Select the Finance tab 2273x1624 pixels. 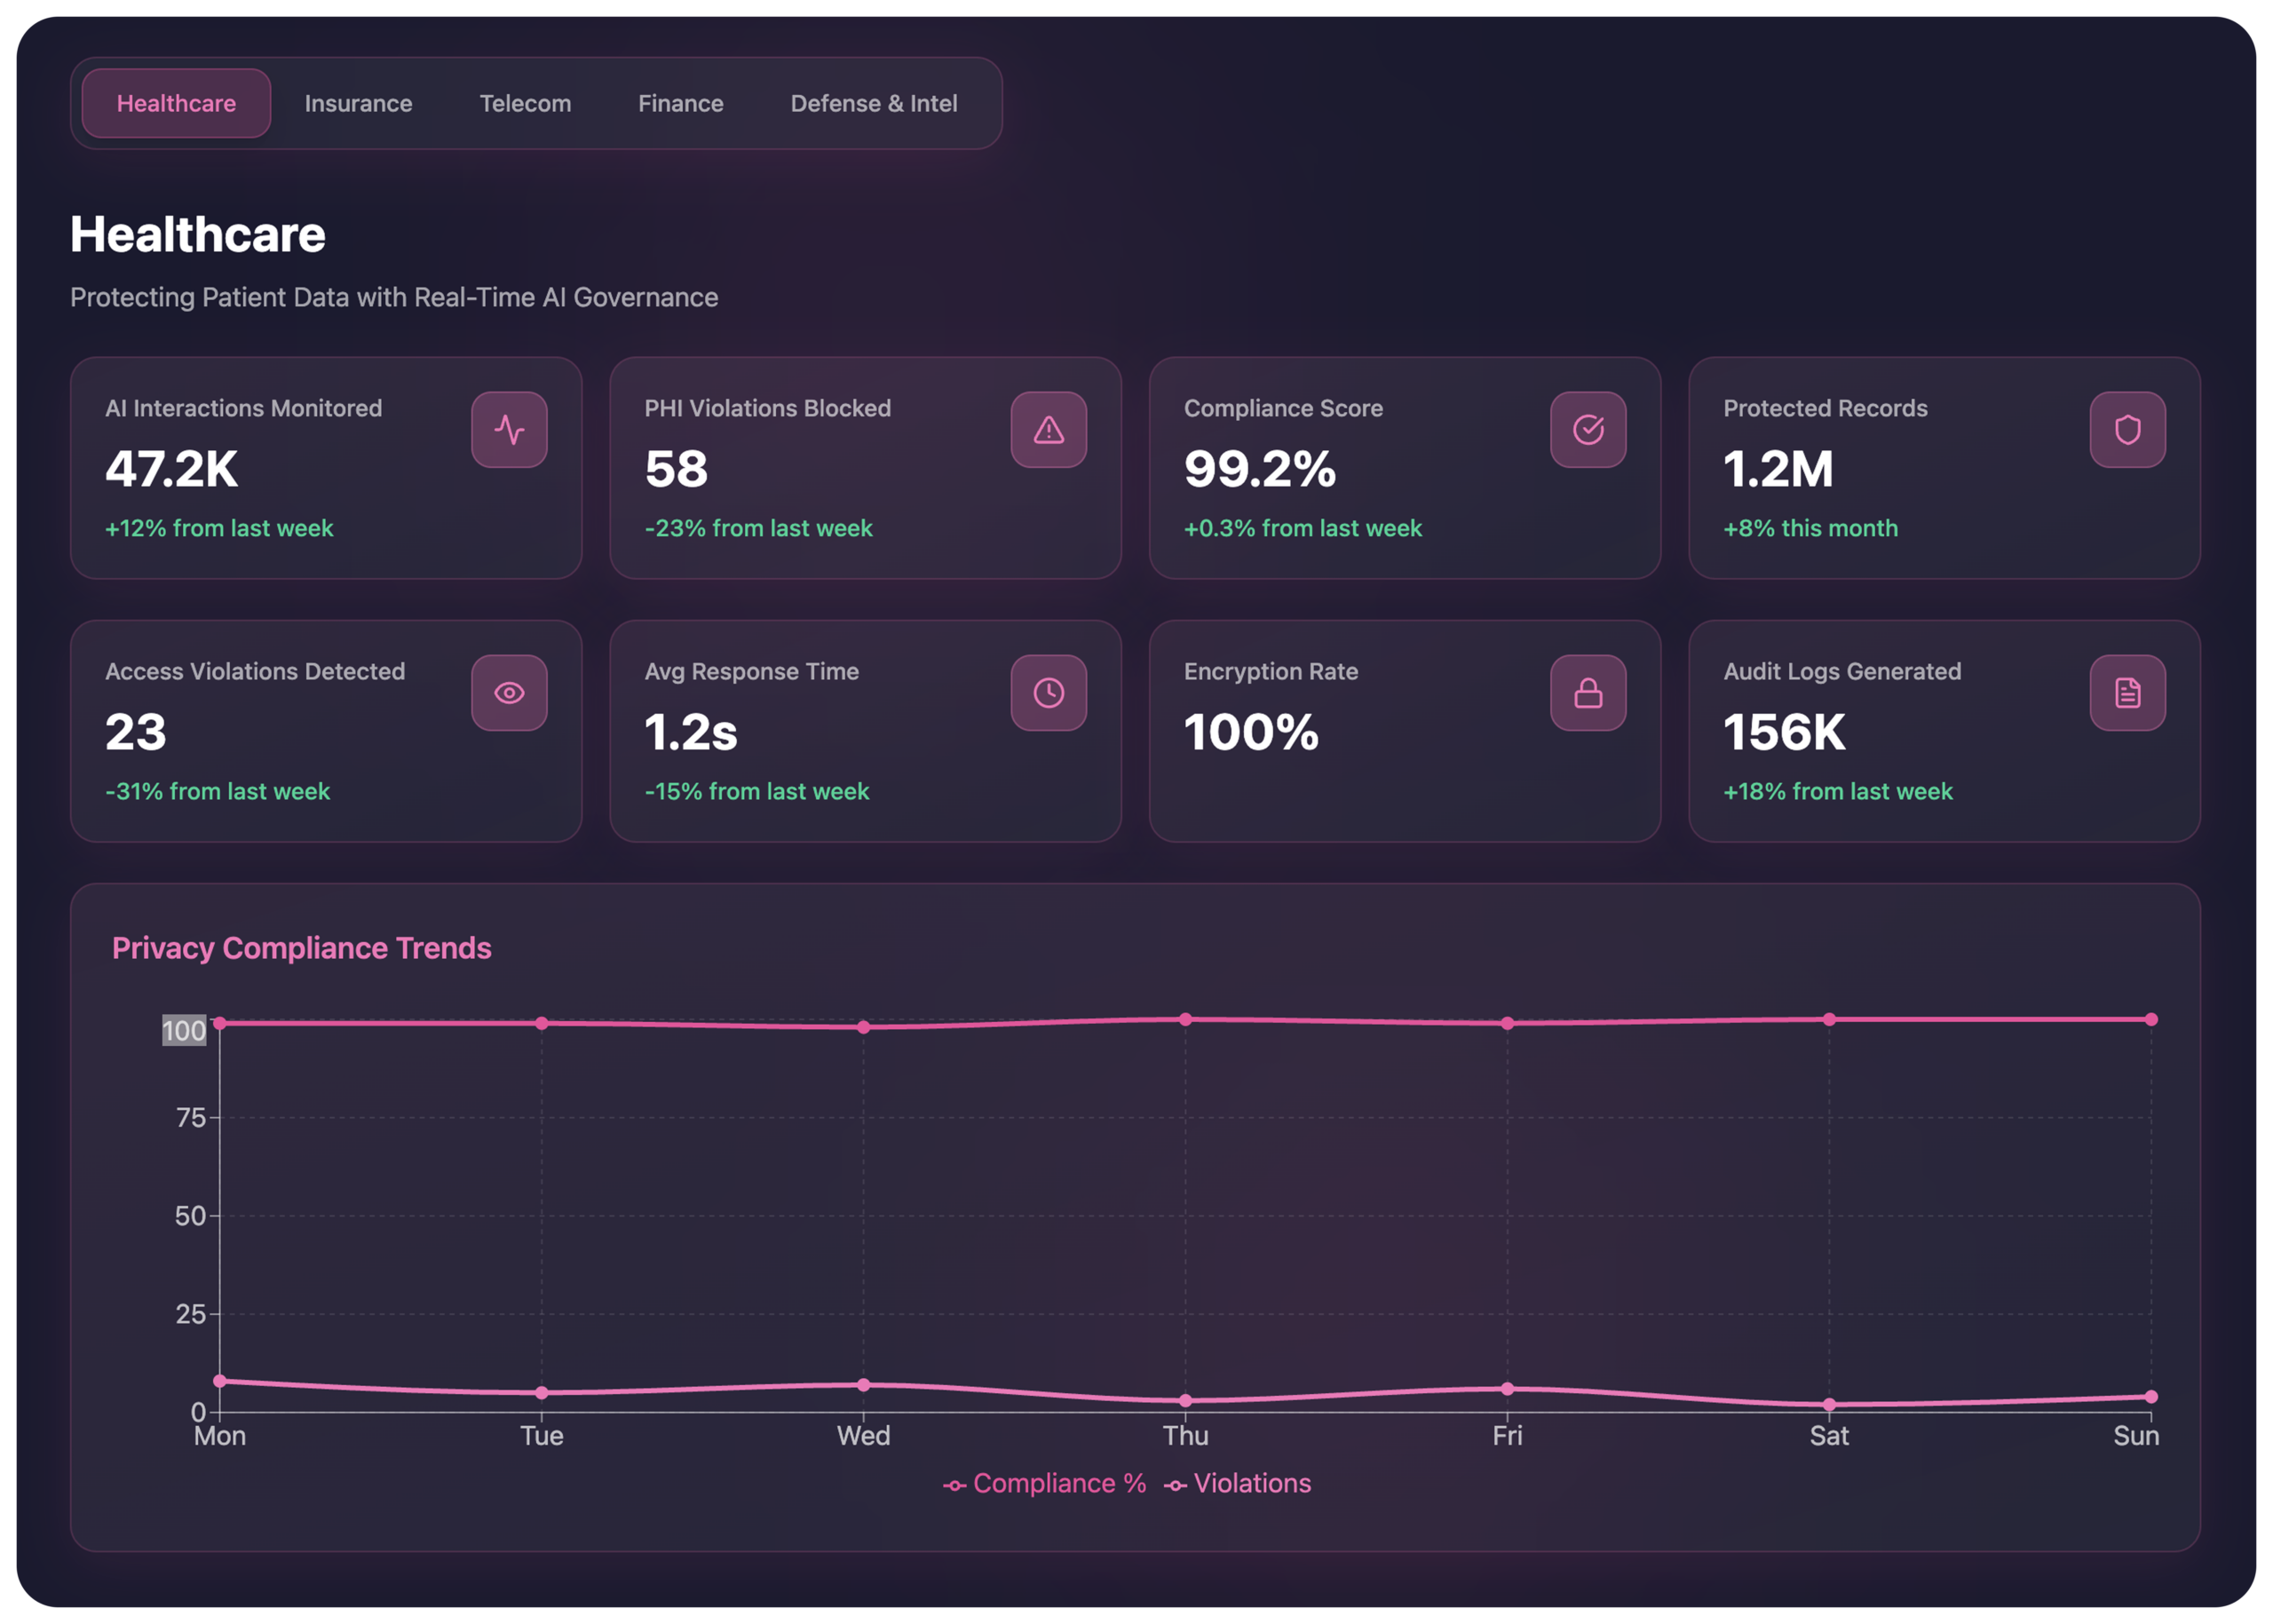(x=680, y=104)
